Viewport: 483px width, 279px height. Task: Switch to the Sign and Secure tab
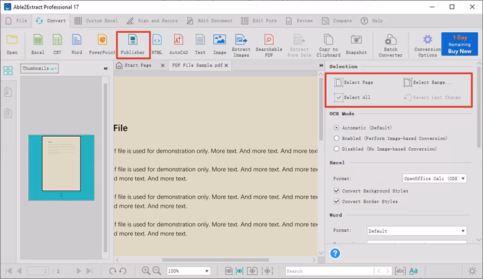pyautogui.click(x=152, y=21)
